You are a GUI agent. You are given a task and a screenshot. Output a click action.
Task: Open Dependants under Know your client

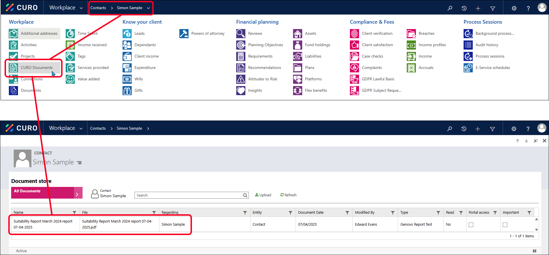[x=139, y=45]
